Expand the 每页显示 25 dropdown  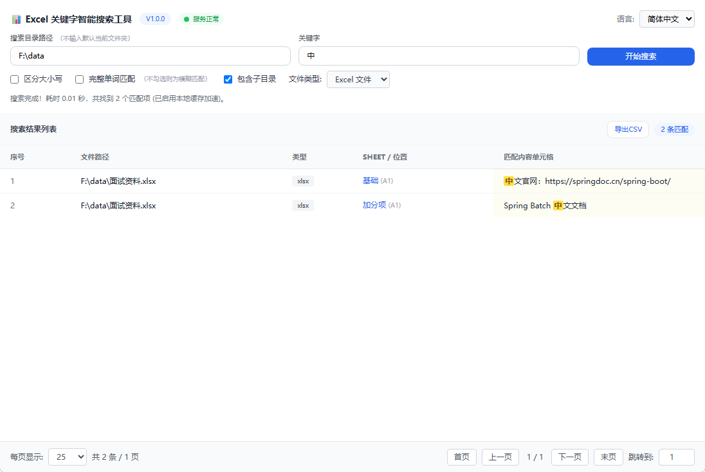coord(68,457)
